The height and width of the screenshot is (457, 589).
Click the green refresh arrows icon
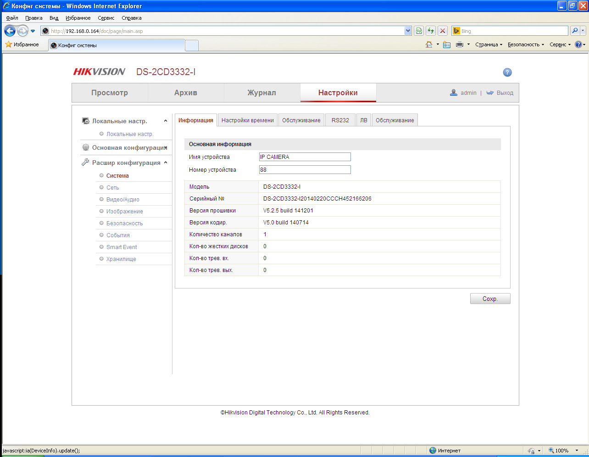point(431,31)
